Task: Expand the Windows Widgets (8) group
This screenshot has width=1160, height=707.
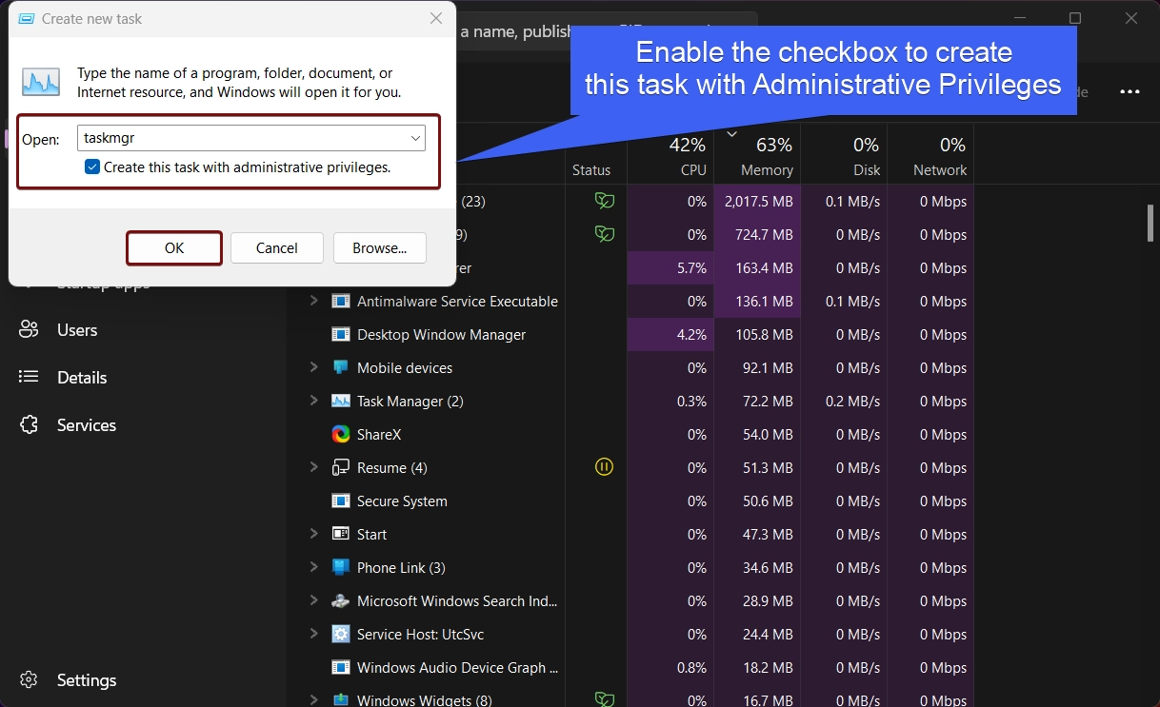Action: [313, 699]
